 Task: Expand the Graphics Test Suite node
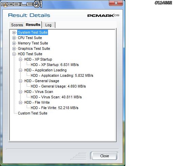pos(14,48)
